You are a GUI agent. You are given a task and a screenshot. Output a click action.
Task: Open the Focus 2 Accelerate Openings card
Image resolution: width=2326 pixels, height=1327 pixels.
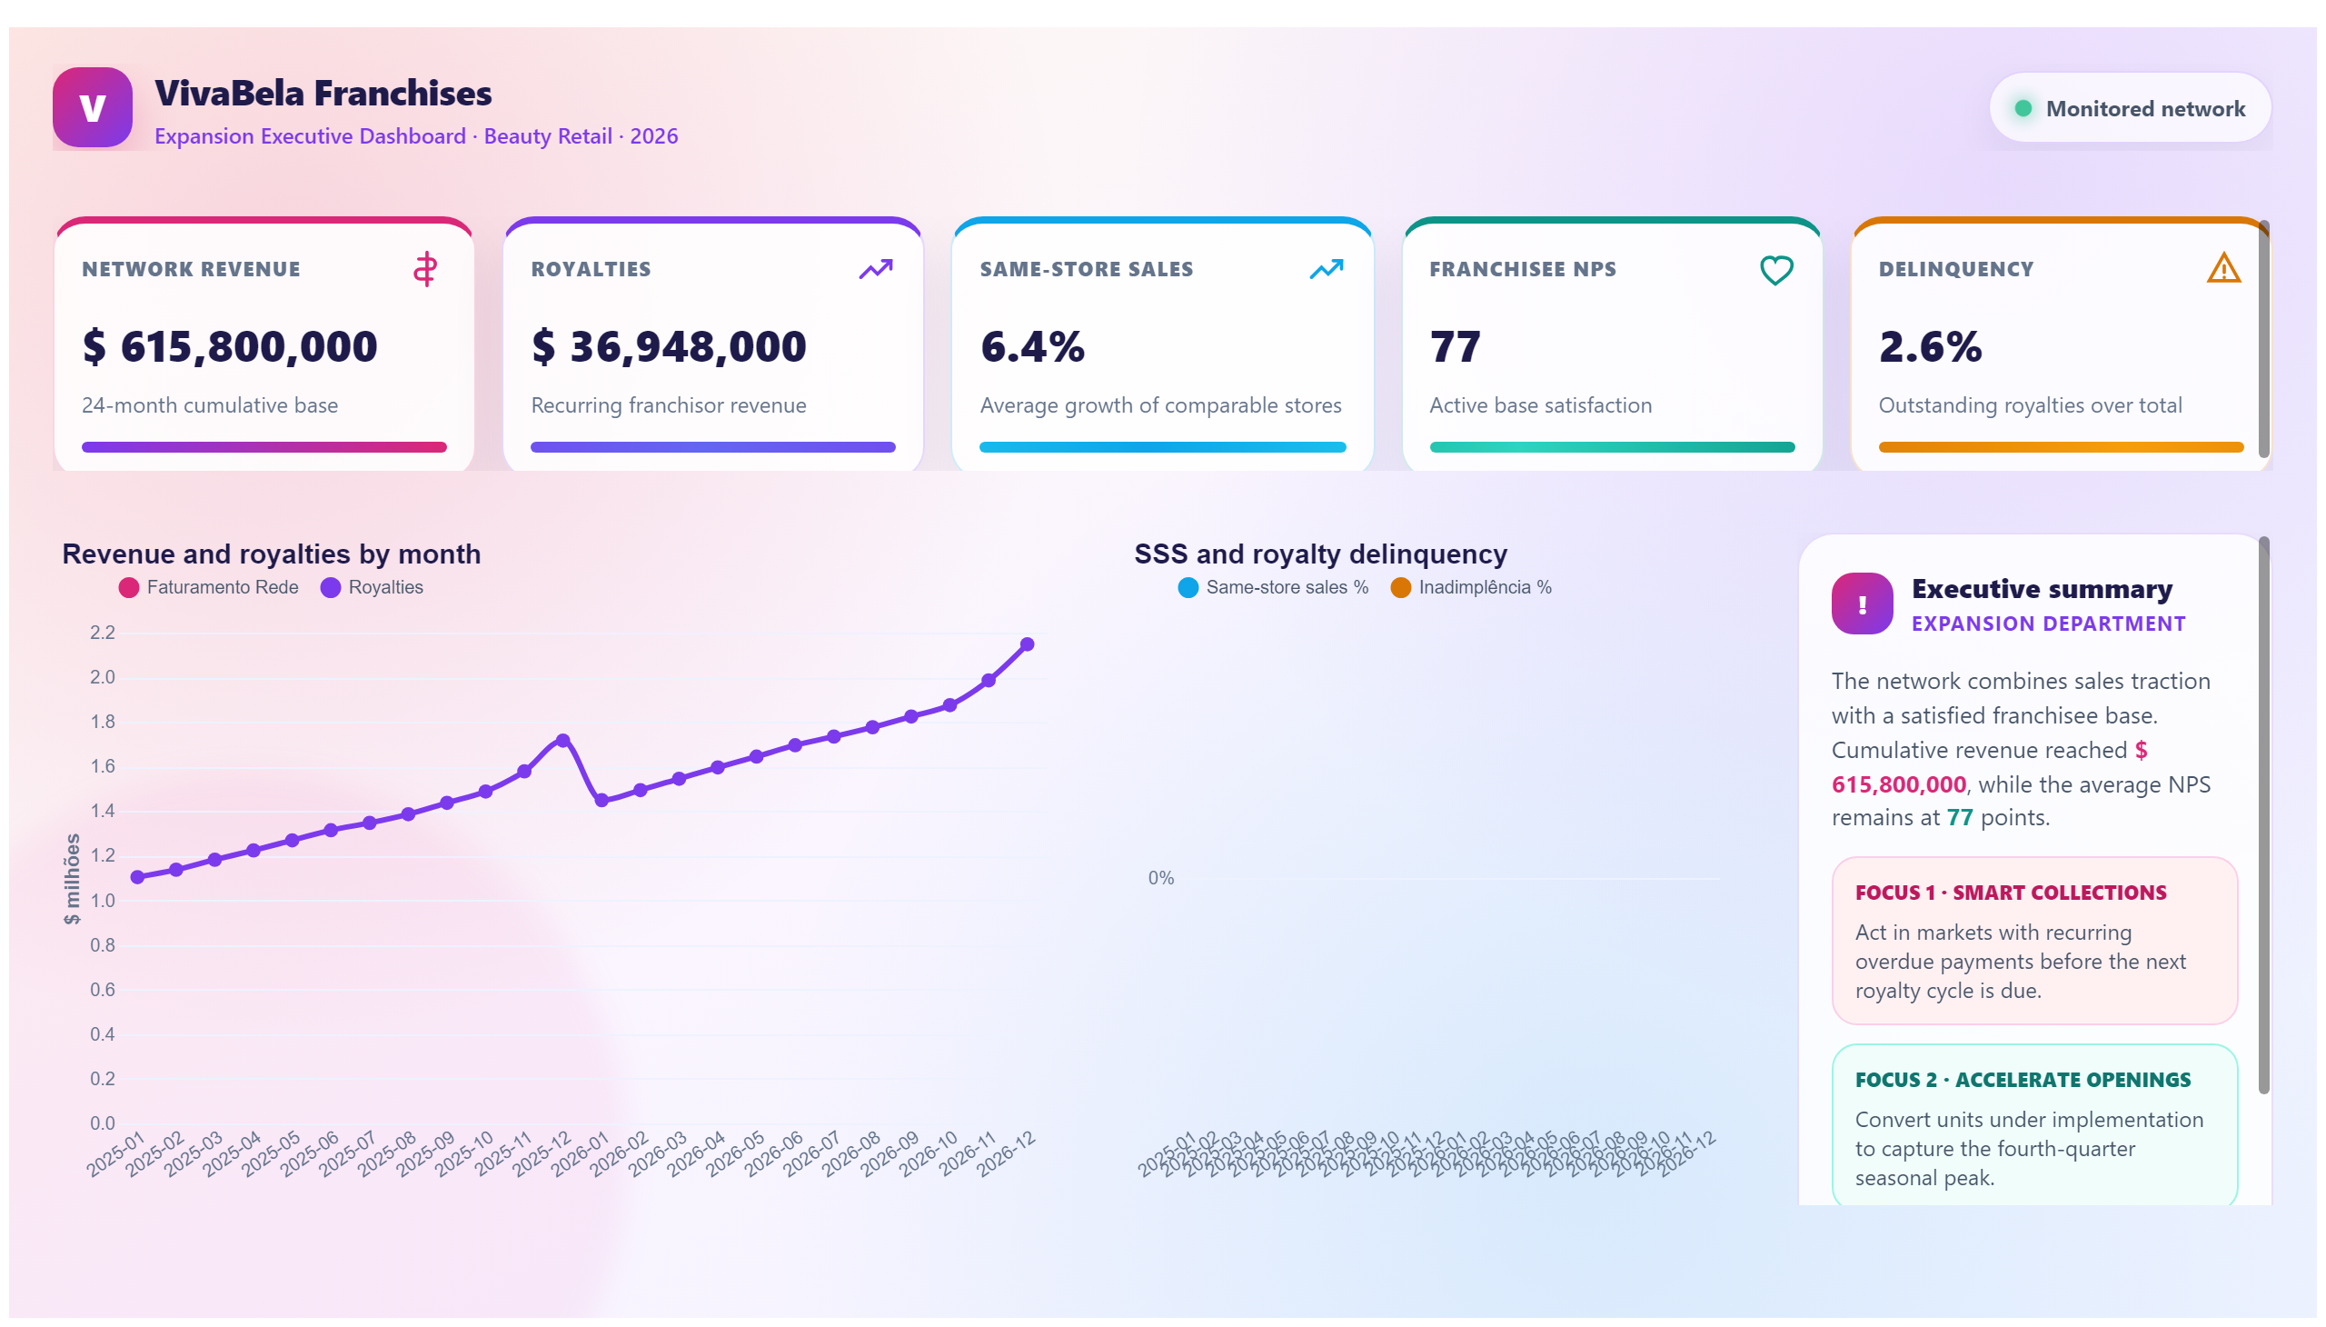2033,1125
